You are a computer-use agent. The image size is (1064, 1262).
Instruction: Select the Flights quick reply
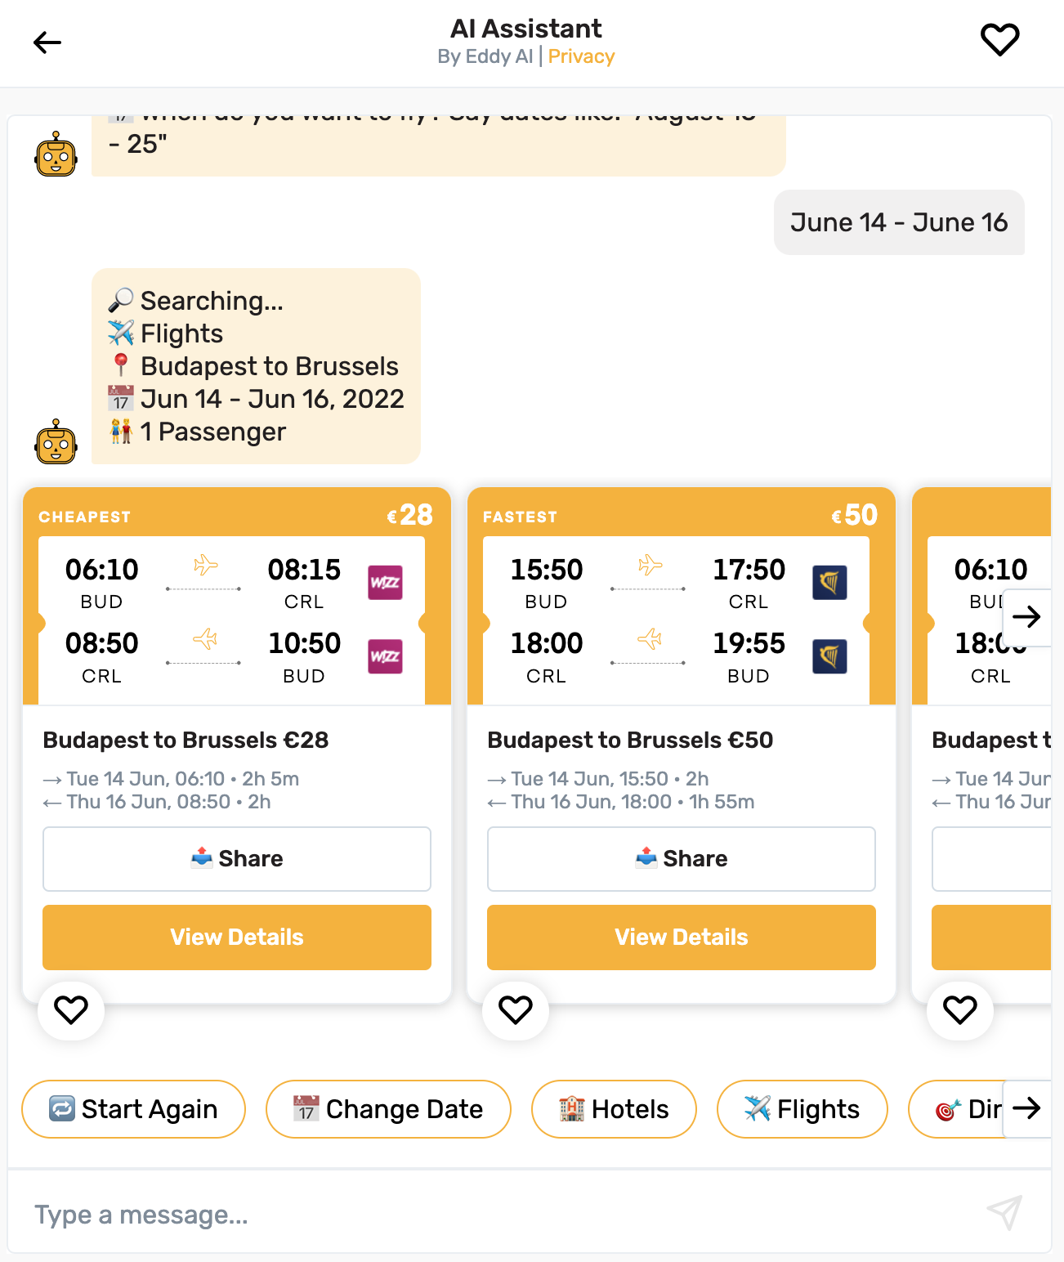click(x=802, y=1109)
